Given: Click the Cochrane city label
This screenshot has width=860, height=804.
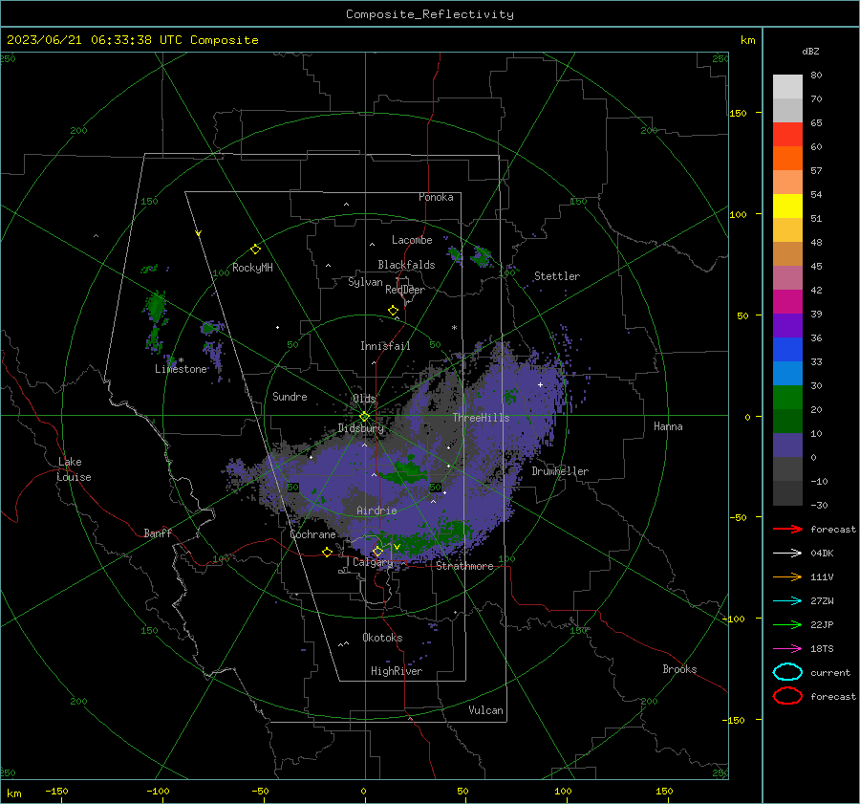Looking at the screenshot, I should (x=312, y=534).
